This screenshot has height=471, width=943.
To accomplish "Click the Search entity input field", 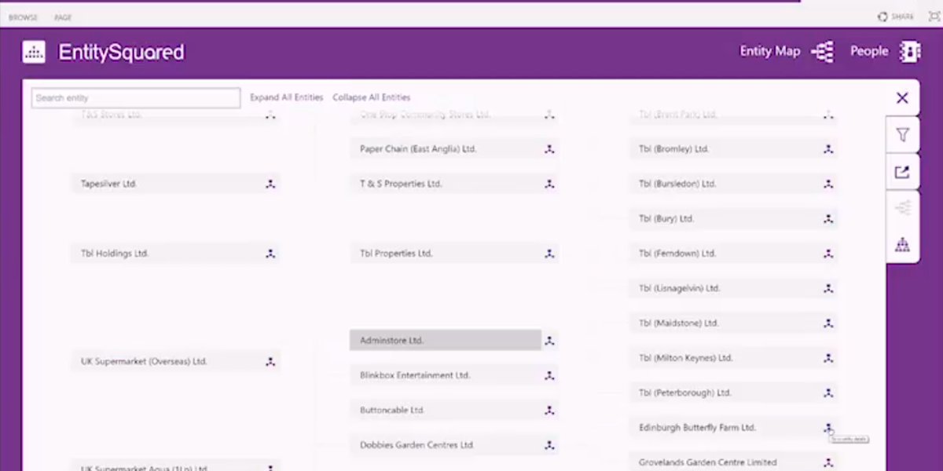I will (x=136, y=98).
